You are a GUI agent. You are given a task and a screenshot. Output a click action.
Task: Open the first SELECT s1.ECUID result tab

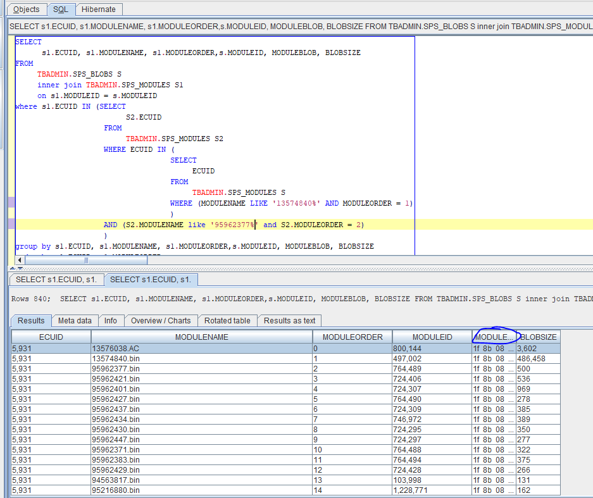click(x=56, y=280)
